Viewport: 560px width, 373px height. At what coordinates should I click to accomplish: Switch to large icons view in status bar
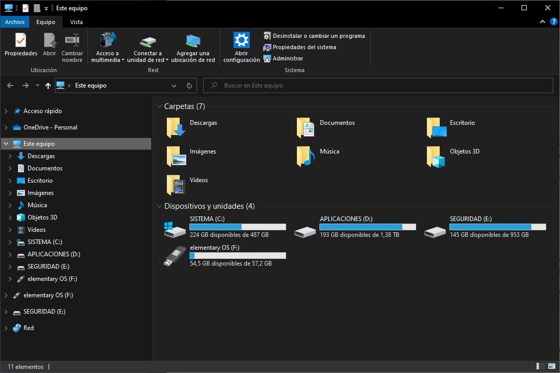click(552, 366)
